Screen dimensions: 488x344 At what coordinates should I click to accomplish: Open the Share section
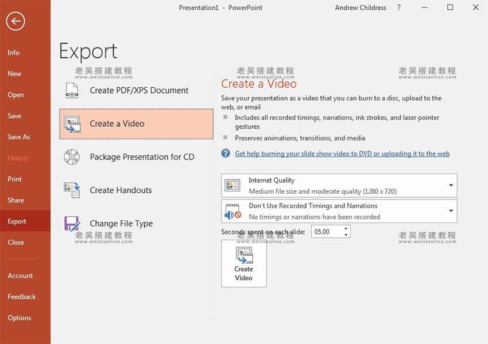coord(17,200)
